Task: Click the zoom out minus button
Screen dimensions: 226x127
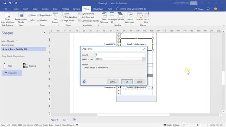Action: point(188,125)
